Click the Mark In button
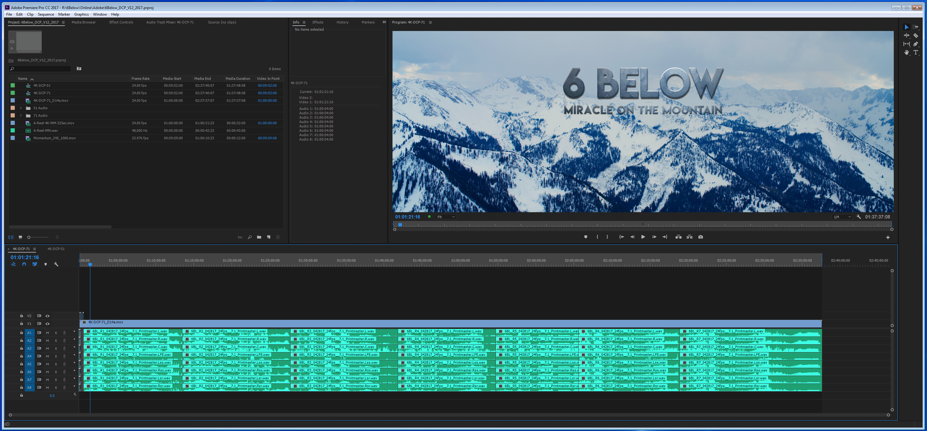 pyautogui.click(x=598, y=237)
